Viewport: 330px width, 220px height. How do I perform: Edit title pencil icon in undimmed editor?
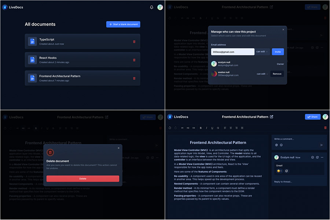(271, 117)
